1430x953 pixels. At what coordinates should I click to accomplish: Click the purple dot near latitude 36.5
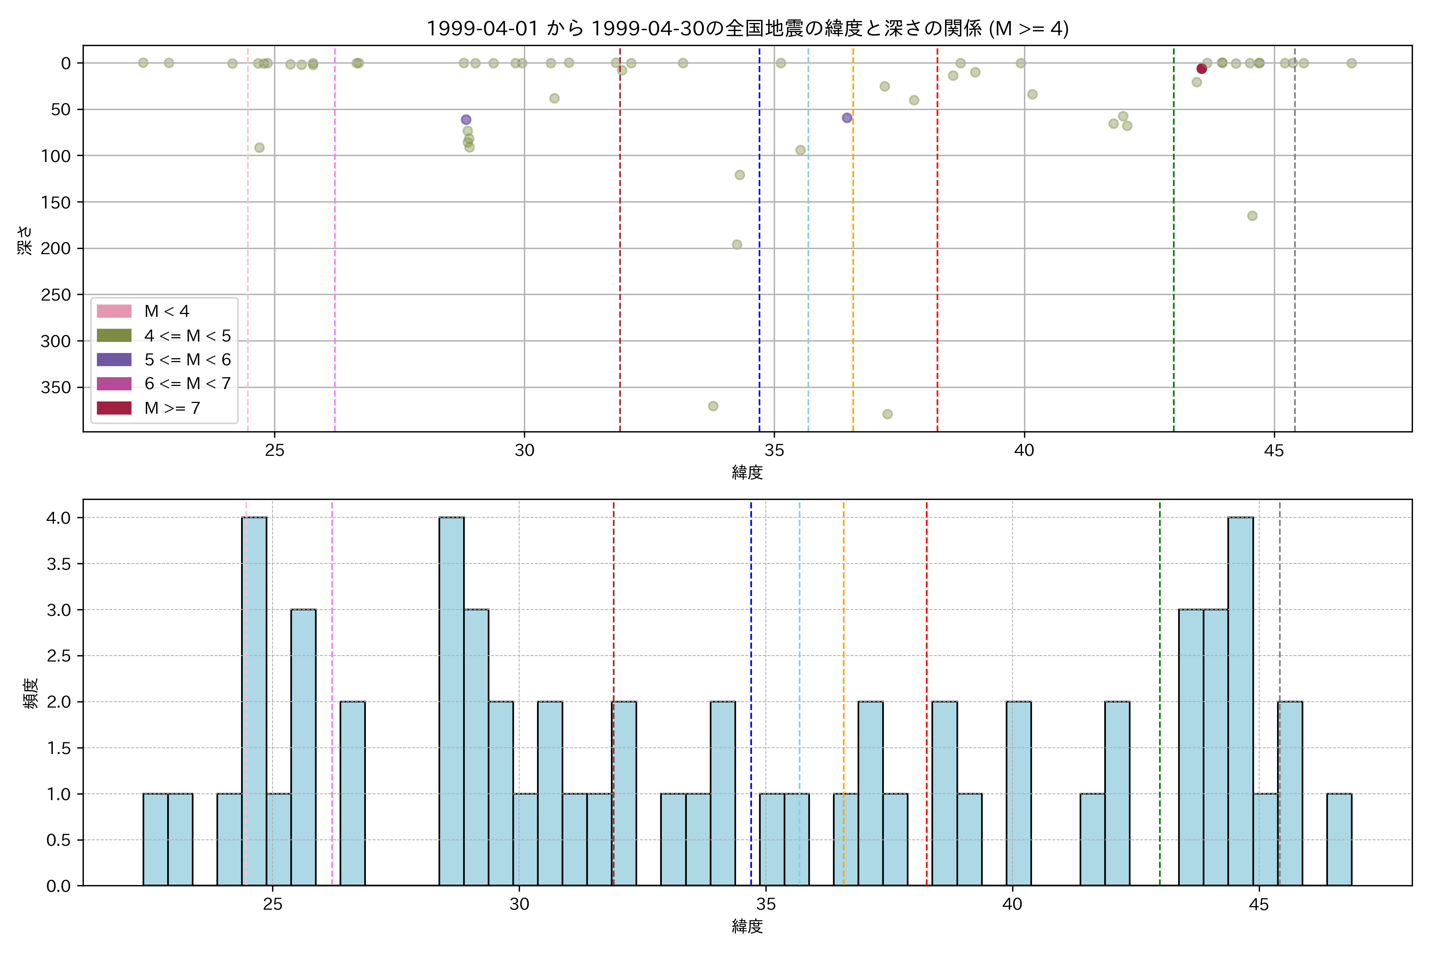[847, 118]
